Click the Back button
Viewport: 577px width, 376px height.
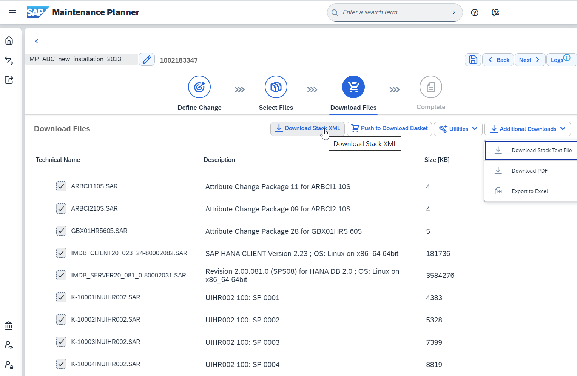point(498,60)
